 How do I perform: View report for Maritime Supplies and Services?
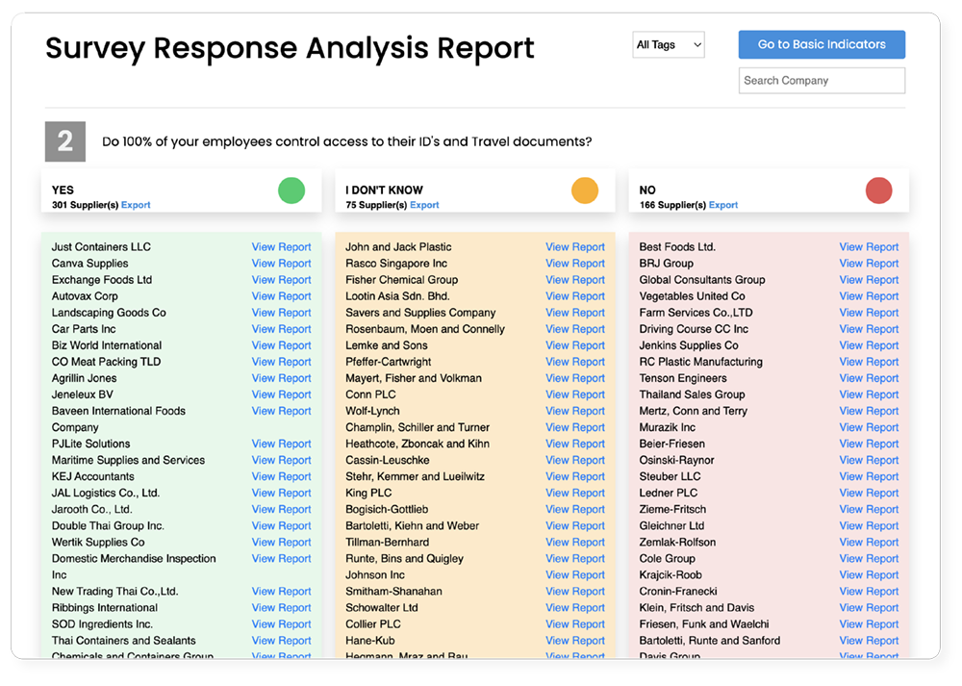coord(282,460)
